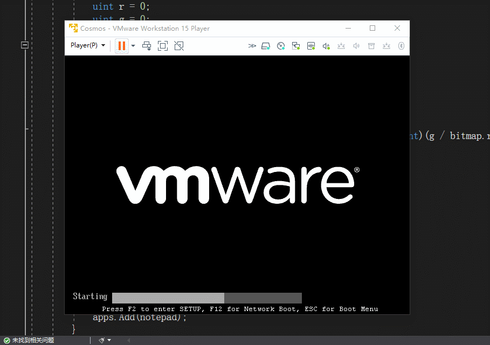The height and width of the screenshot is (345, 490).
Task: Pause the virtual machine
Action: tap(122, 46)
